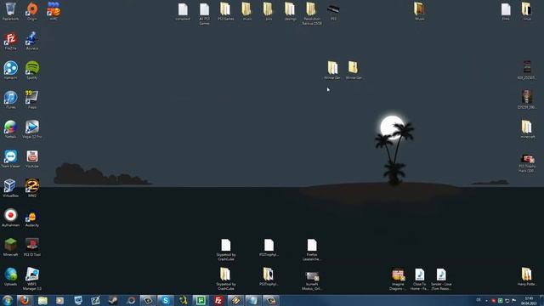Switch to FileZilla in the taskbar
Screen dimensions: 544x306
[x=218, y=300]
